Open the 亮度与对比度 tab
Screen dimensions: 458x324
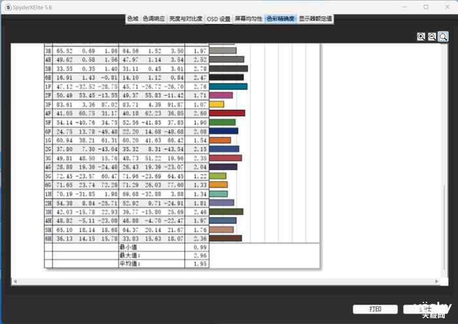click(x=186, y=19)
